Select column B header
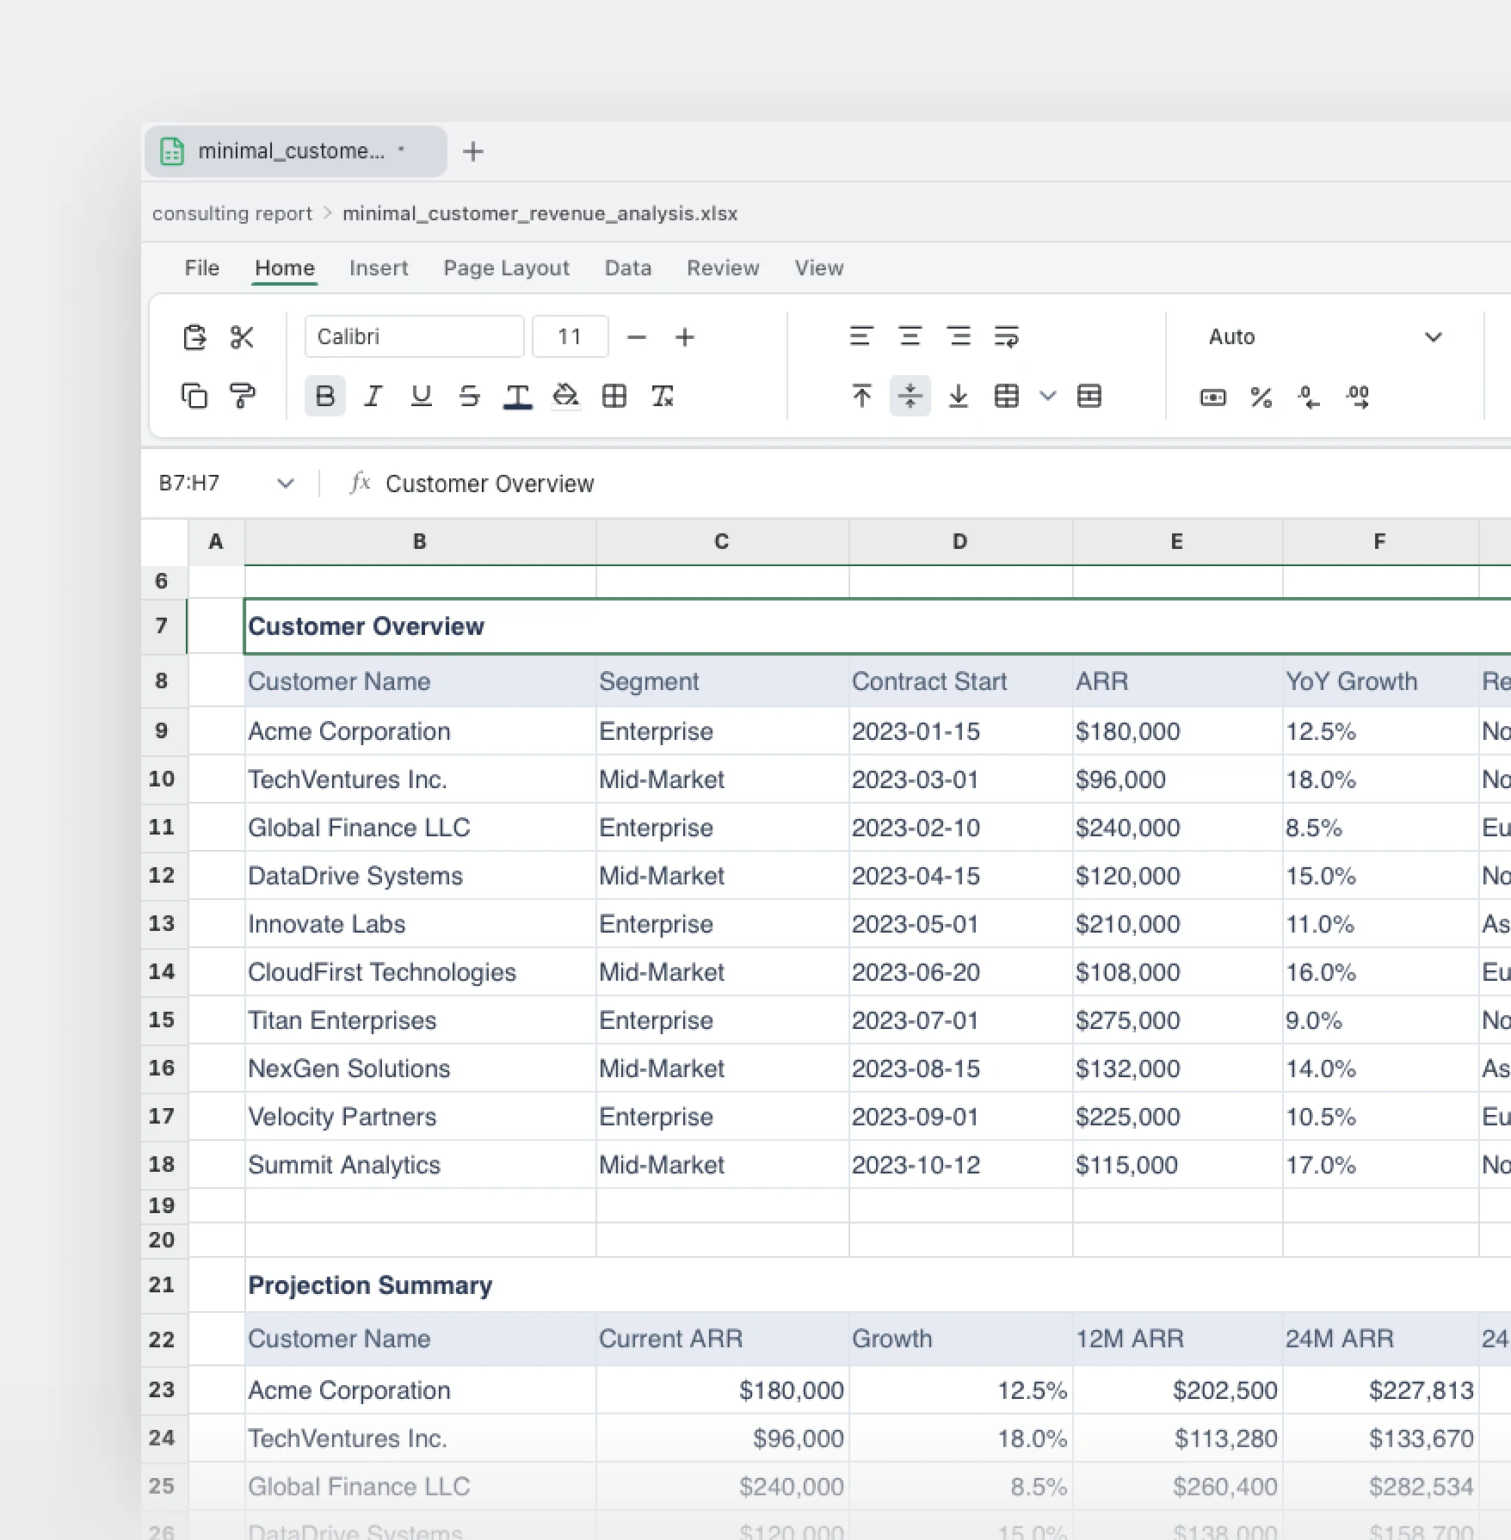Image resolution: width=1511 pixels, height=1540 pixels. tap(420, 541)
